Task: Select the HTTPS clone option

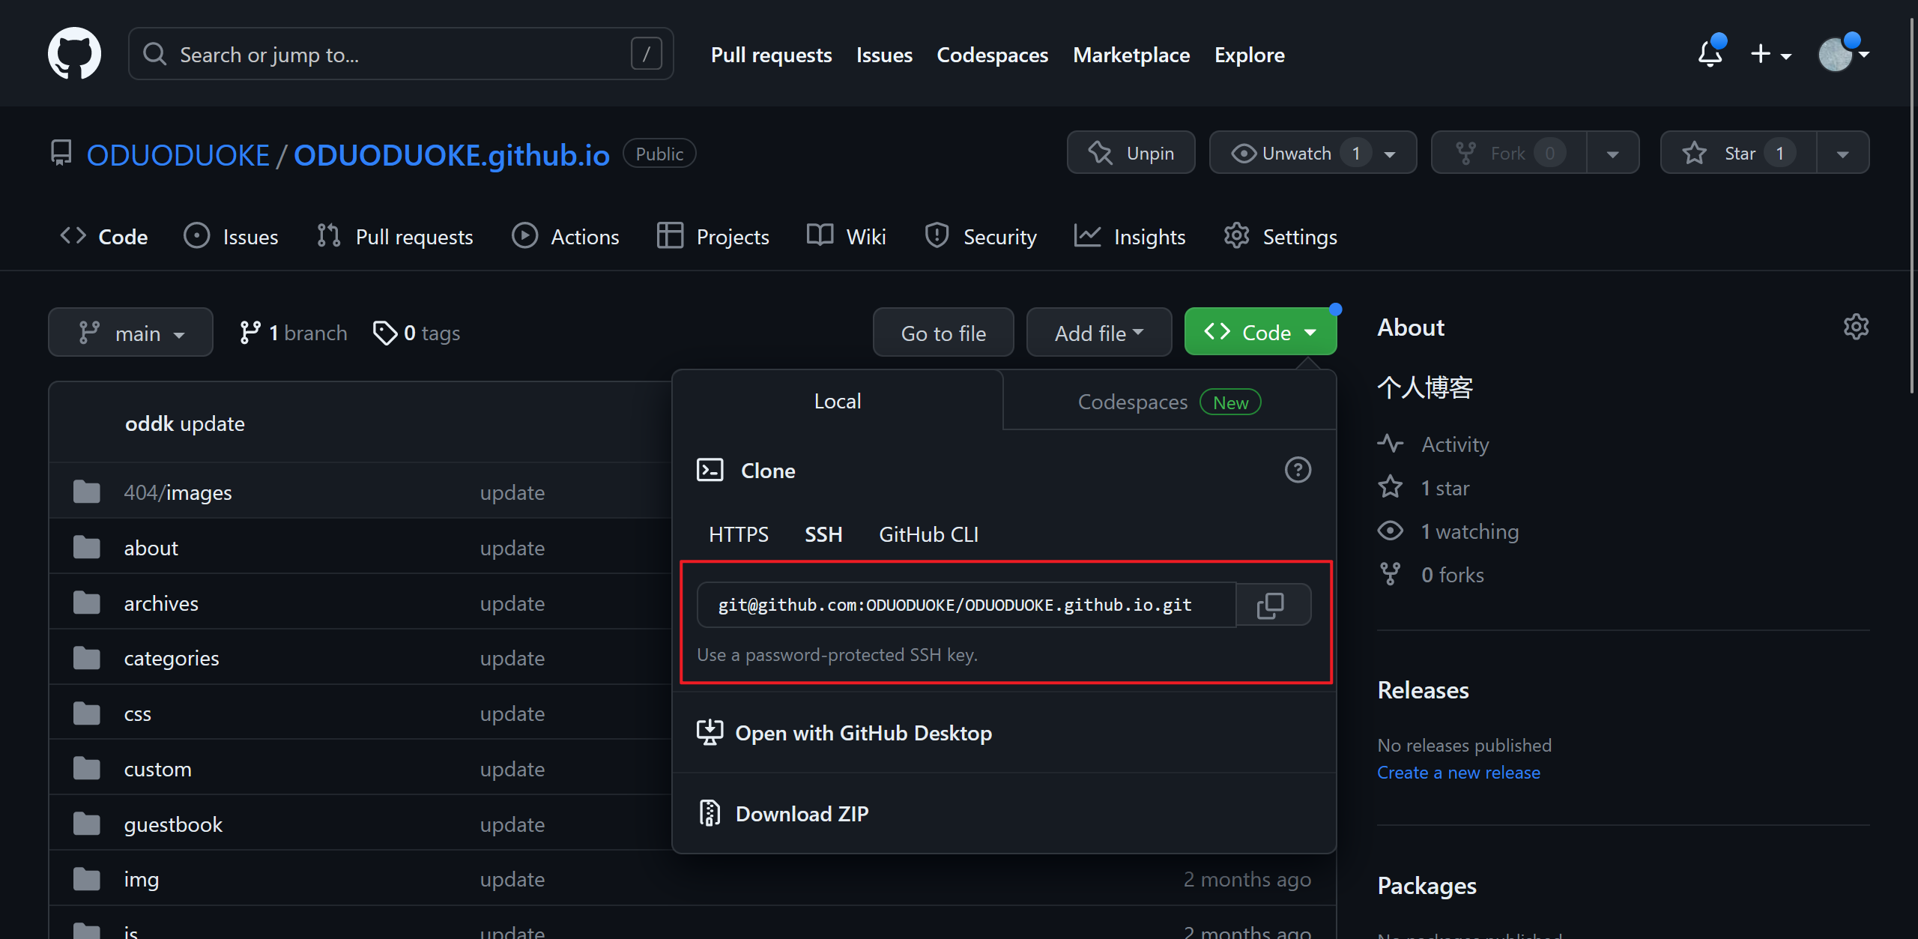Action: pyautogui.click(x=738, y=534)
